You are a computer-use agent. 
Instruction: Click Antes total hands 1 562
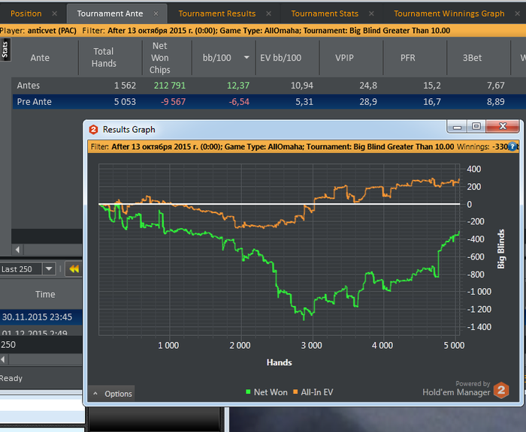pyautogui.click(x=125, y=85)
